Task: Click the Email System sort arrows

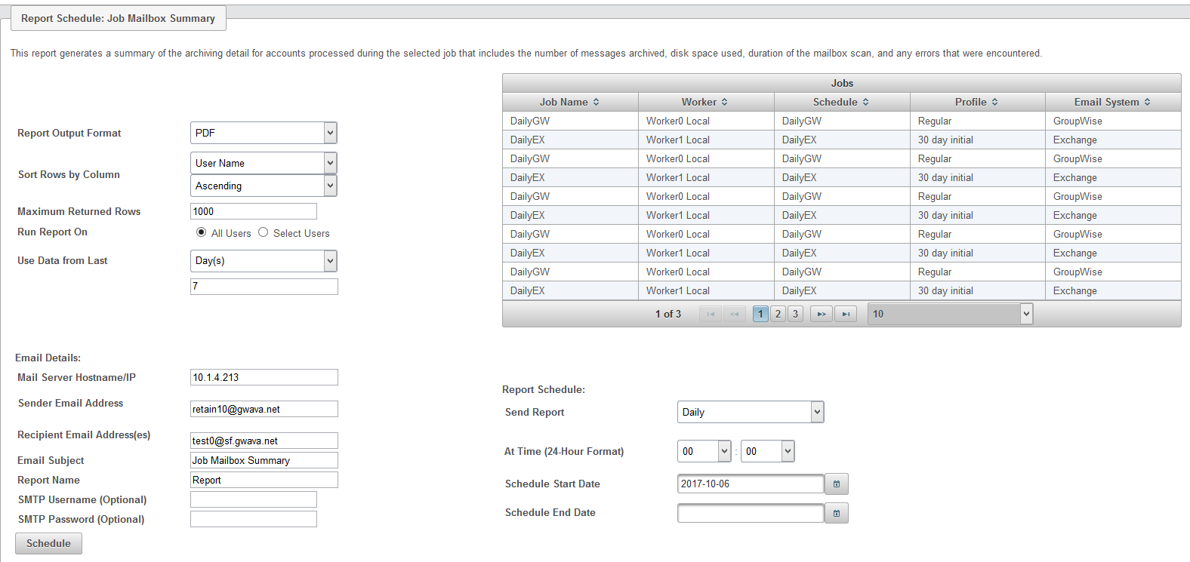Action: [1147, 102]
